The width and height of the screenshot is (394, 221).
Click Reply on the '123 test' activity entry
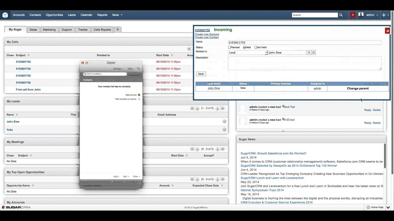click(x=368, y=123)
